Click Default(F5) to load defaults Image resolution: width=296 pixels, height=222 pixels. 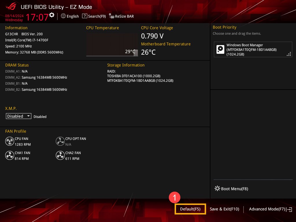(x=190, y=209)
